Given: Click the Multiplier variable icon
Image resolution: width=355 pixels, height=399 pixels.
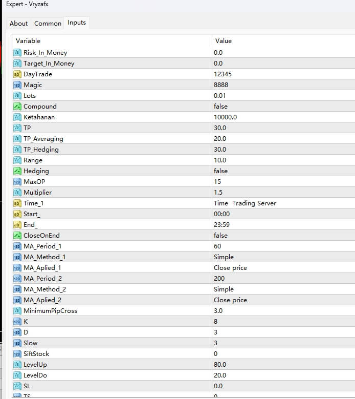Looking at the screenshot, I should [x=17, y=193].
